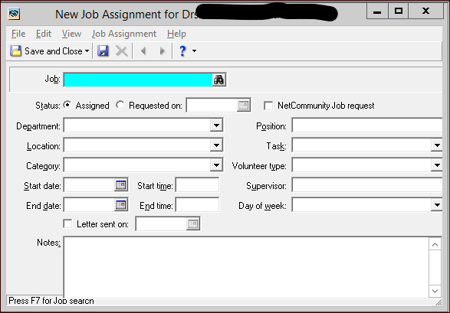The image size is (450, 313).
Task: Go to previous record arrow
Action: pos(143,51)
